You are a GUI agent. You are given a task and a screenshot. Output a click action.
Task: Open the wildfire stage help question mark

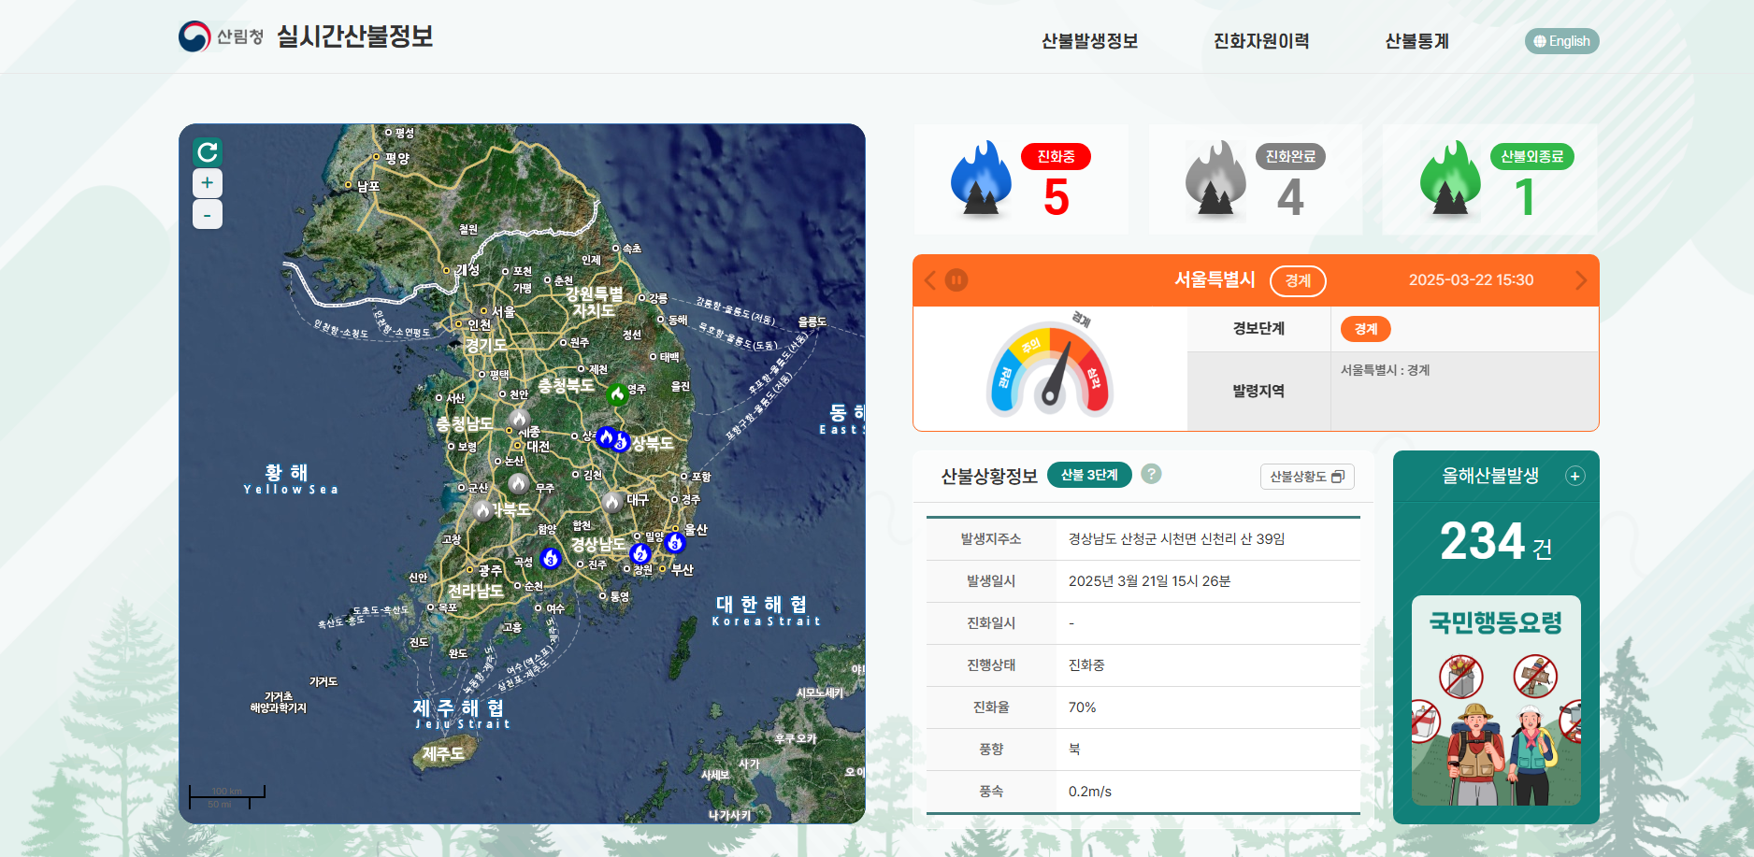[1152, 474]
